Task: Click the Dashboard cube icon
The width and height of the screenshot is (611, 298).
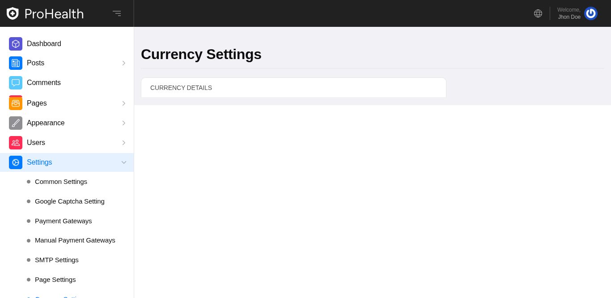Action: tap(16, 44)
